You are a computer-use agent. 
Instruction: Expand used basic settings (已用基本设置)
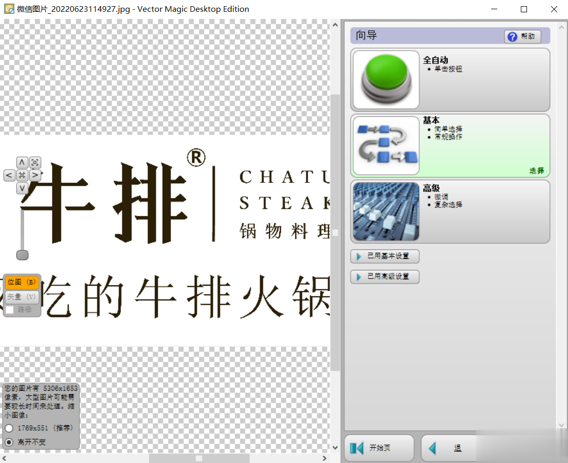pos(384,256)
